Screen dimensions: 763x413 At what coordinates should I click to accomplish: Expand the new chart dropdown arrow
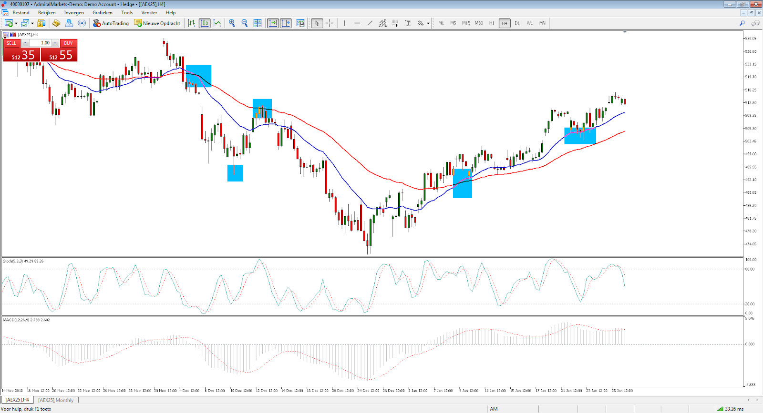click(16, 23)
